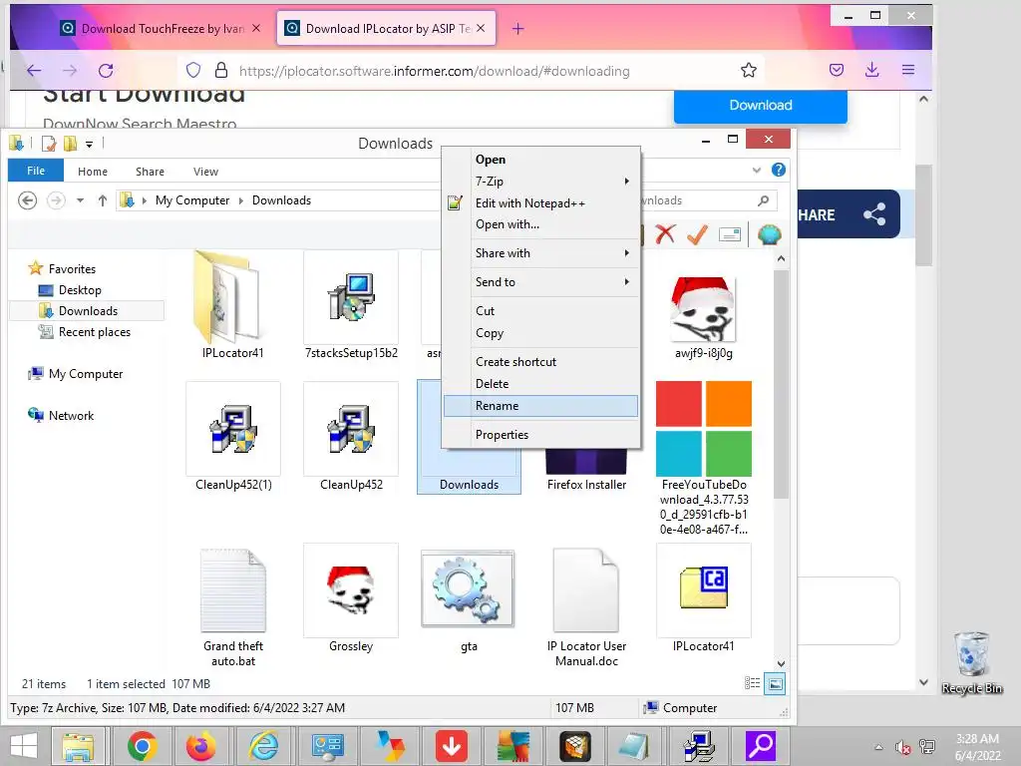Open the File tab in Explorer ribbon

click(36, 171)
